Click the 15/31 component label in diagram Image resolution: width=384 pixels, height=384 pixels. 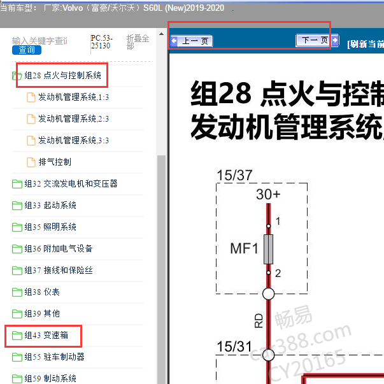tap(234, 346)
